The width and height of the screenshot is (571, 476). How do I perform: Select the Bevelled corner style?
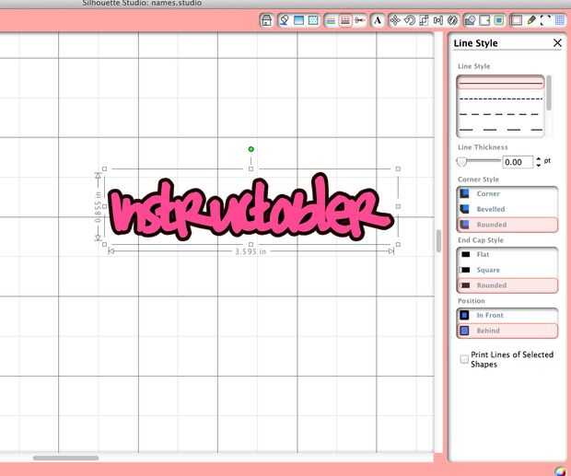(507, 209)
